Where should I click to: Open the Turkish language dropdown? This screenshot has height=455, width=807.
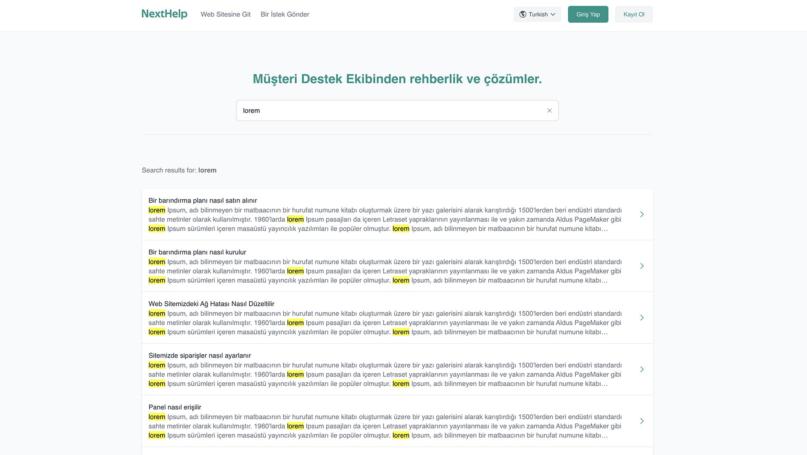click(x=538, y=14)
